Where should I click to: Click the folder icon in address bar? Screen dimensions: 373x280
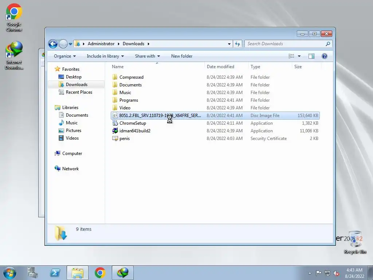pos(77,44)
